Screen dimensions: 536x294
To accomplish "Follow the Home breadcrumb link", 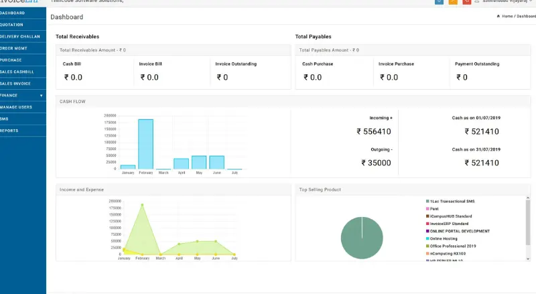I will (507, 16).
